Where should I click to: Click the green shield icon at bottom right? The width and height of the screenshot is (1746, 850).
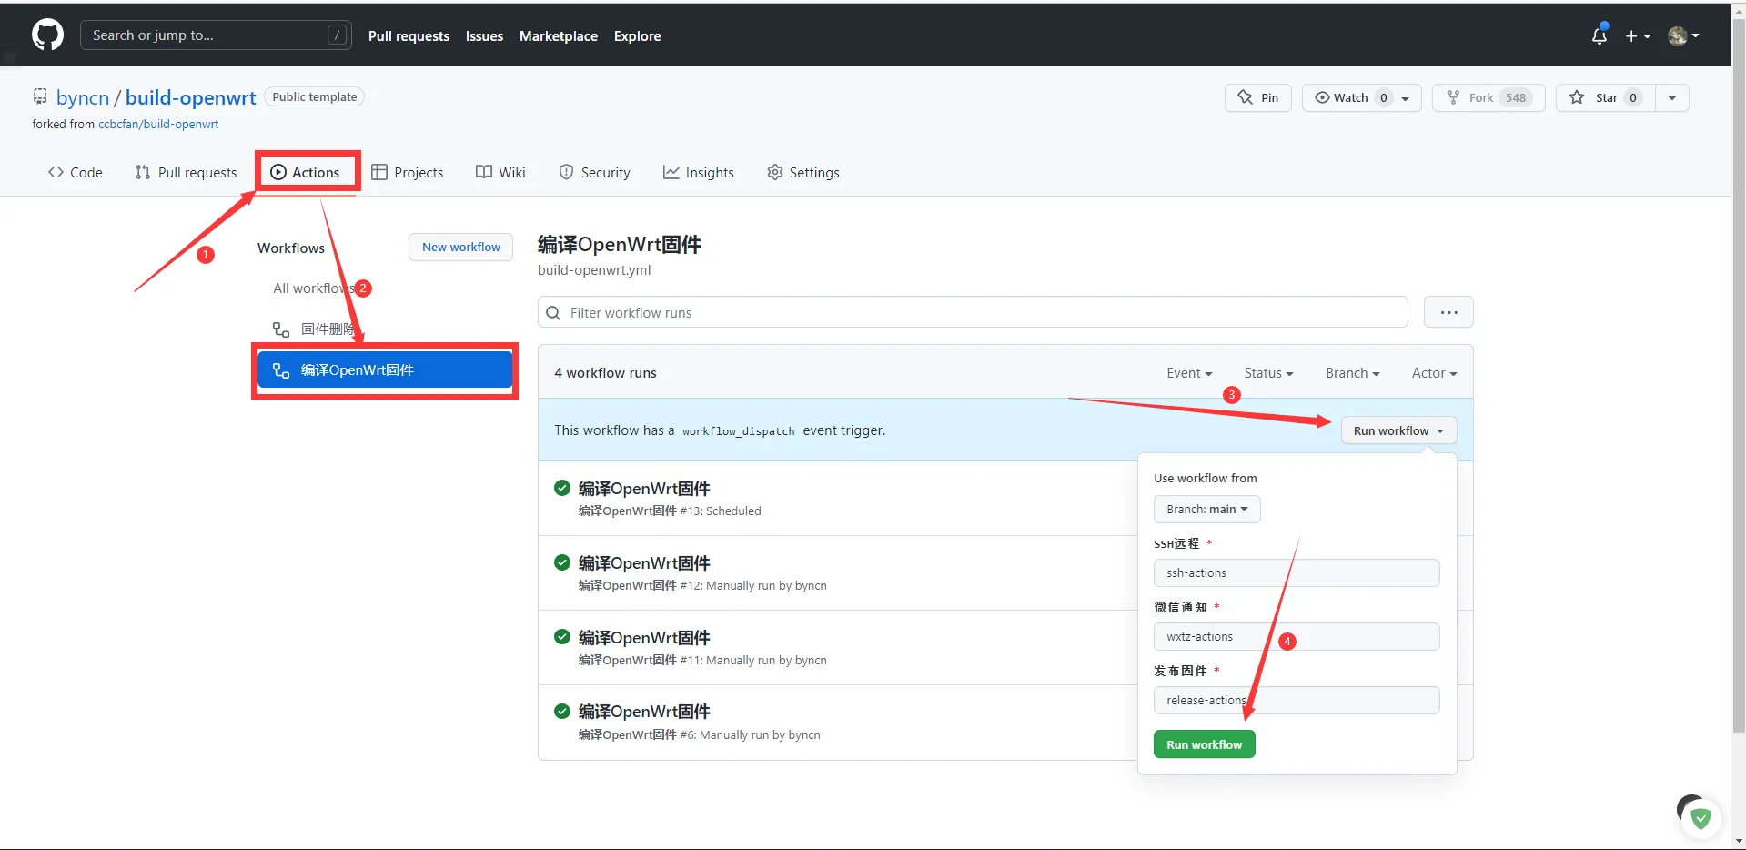(1700, 818)
